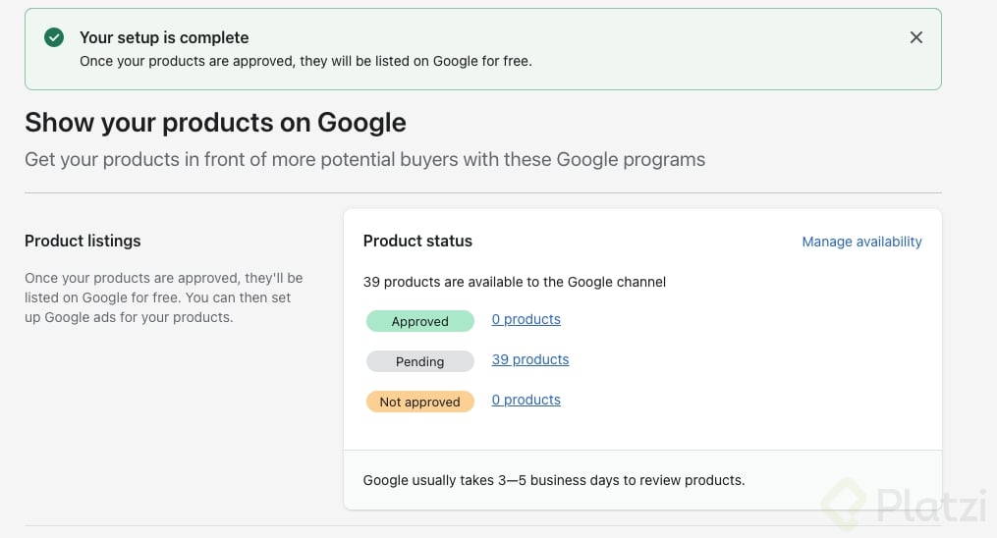Click the green Approved status badge
The image size is (997, 538).
pos(419,321)
